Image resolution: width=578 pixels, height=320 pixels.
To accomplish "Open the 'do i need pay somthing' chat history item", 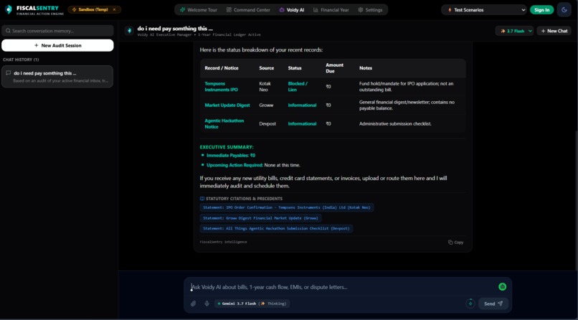I will (x=57, y=77).
